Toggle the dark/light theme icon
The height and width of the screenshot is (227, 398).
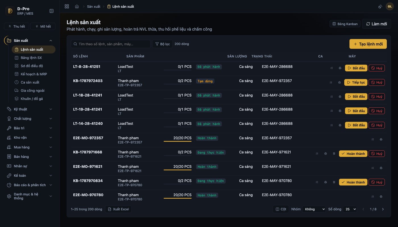tap(380, 6)
